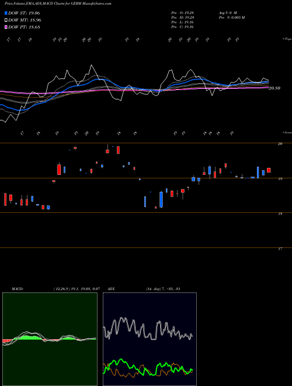Click the last red candlestick on the right
The width and height of the screenshot is (292, 386).
269,170
